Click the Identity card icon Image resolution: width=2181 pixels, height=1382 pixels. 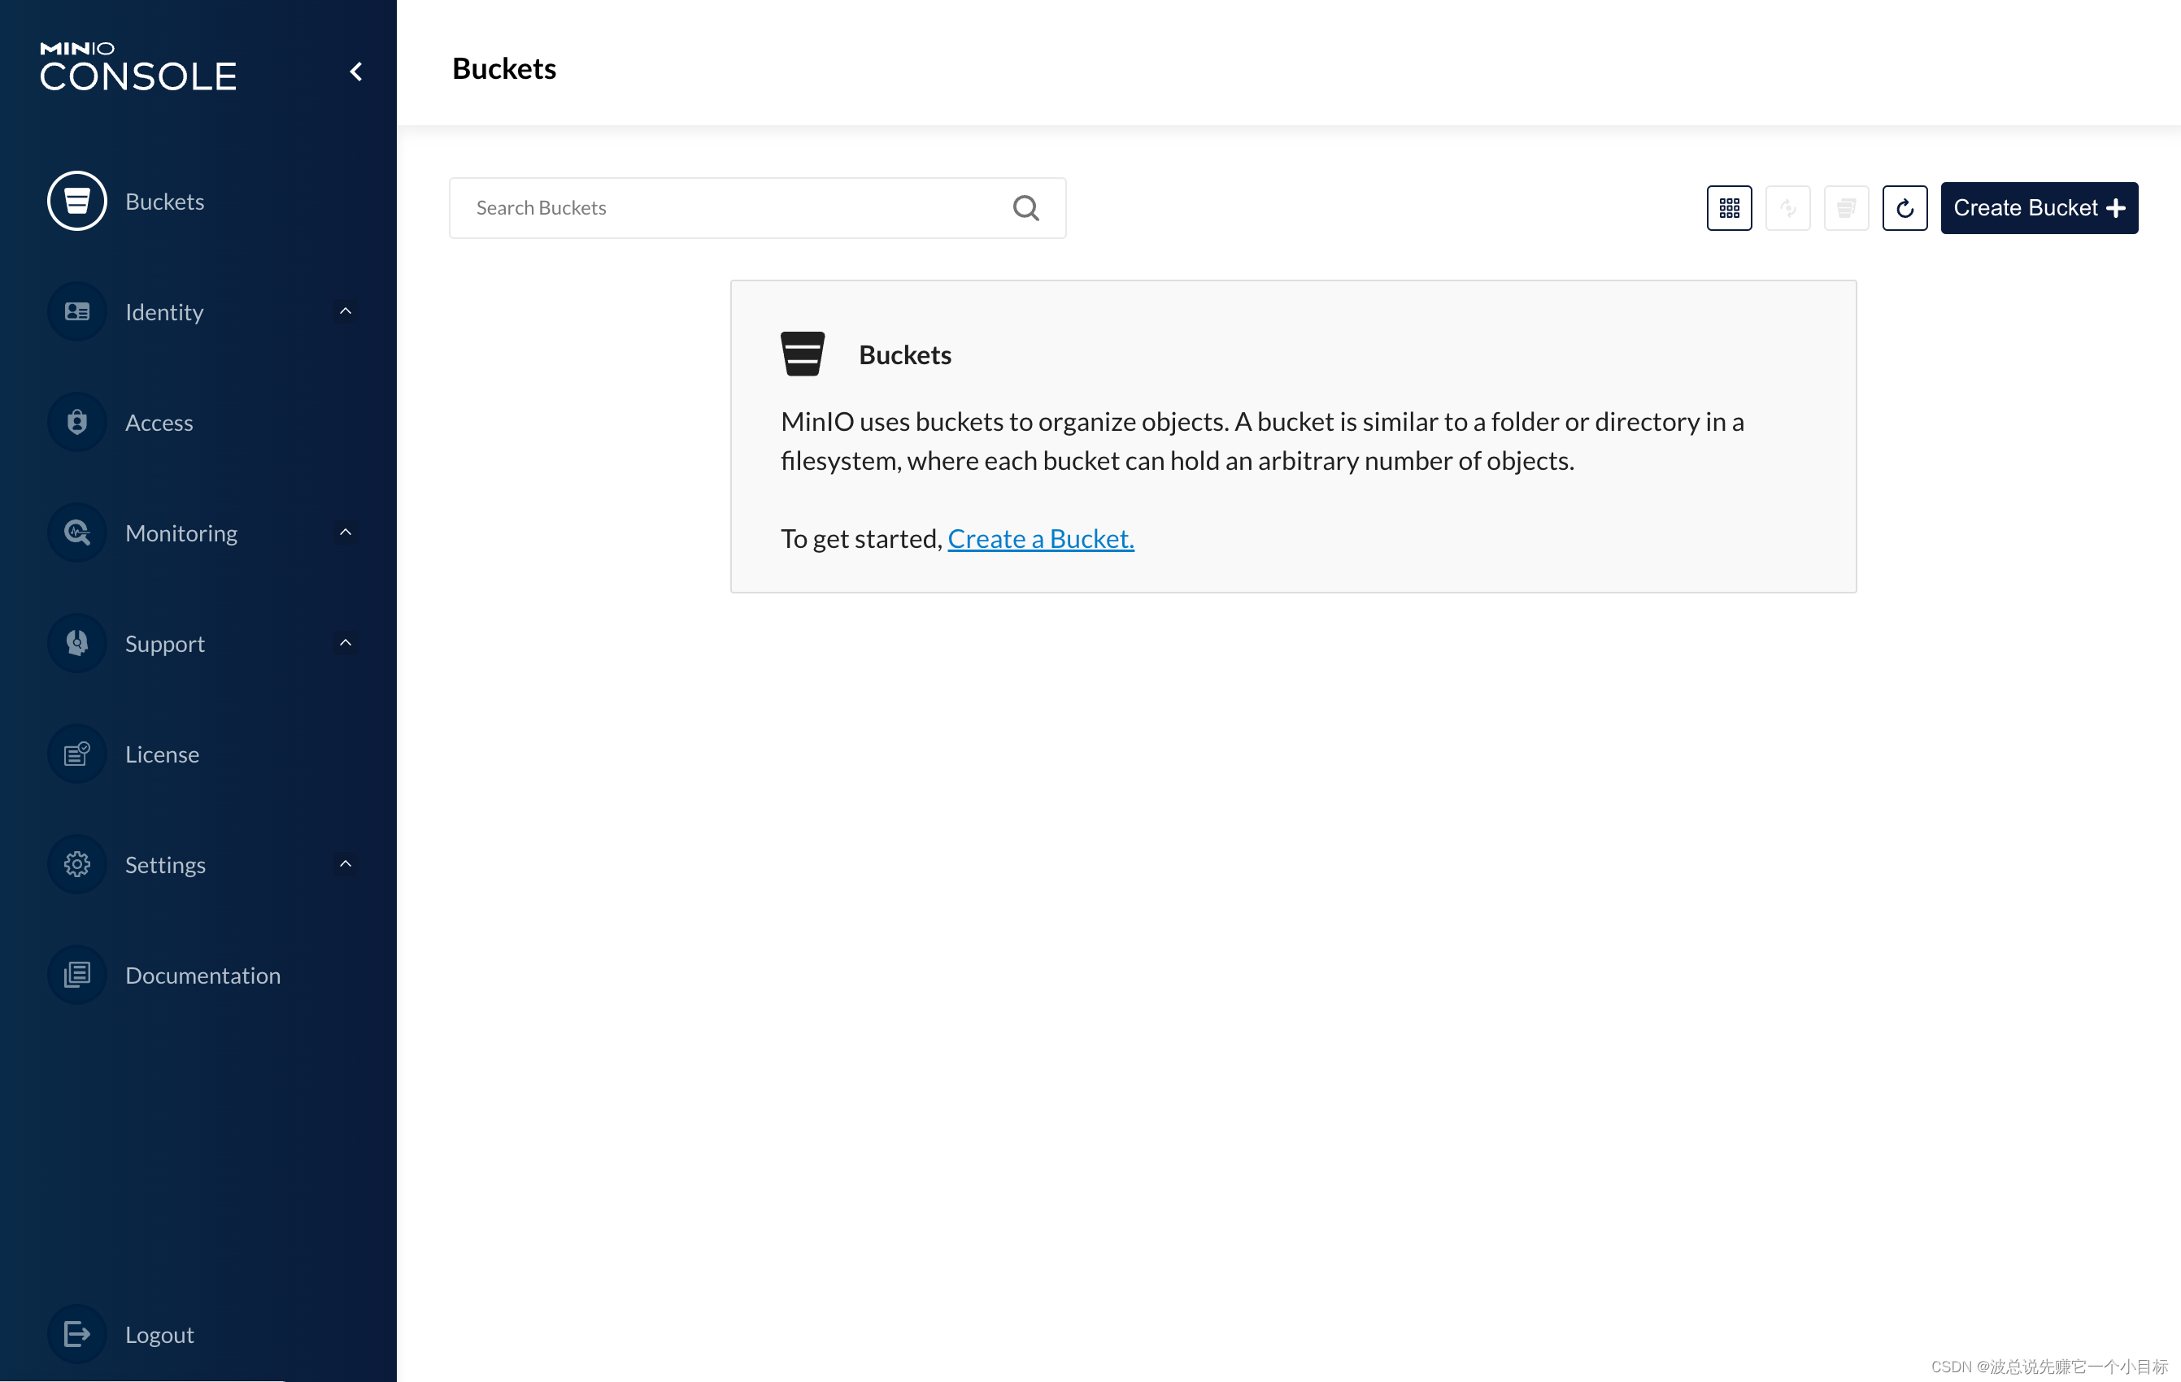pos(77,311)
